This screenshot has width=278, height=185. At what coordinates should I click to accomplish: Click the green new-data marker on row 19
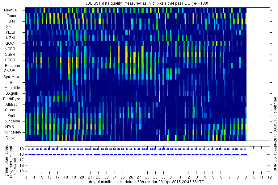point(246,149)
